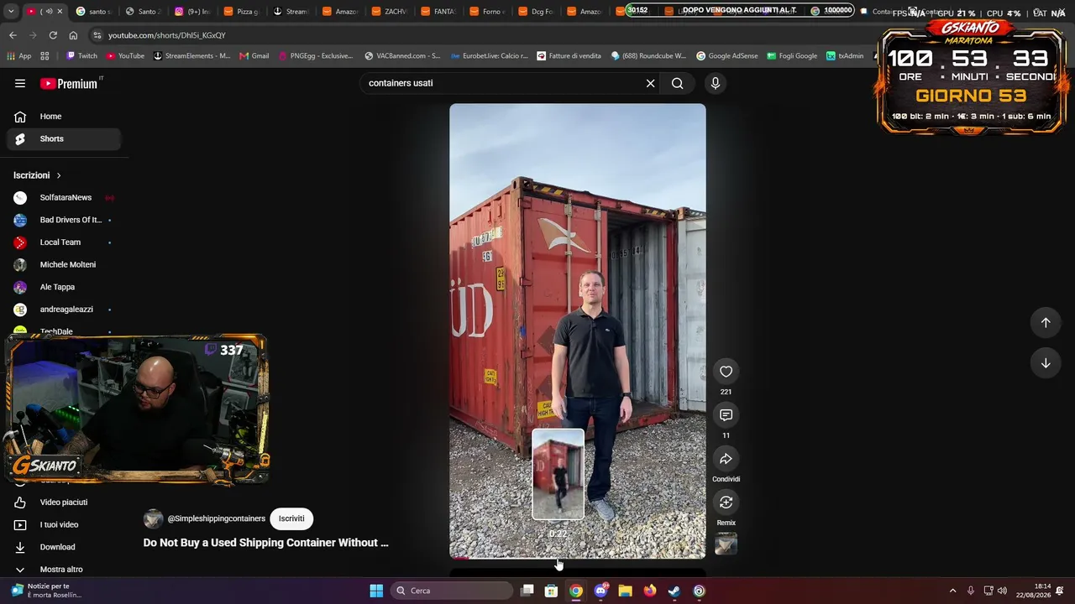Open YouTube bookmark

[124, 56]
